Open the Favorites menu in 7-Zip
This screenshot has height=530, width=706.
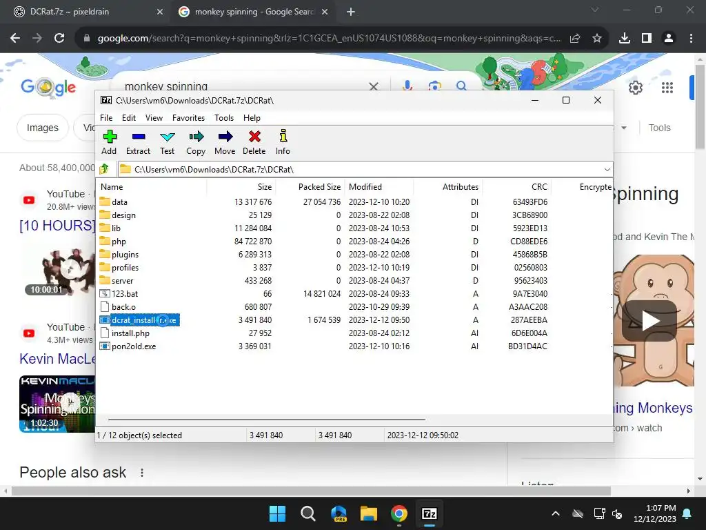[x=189, y=117]
